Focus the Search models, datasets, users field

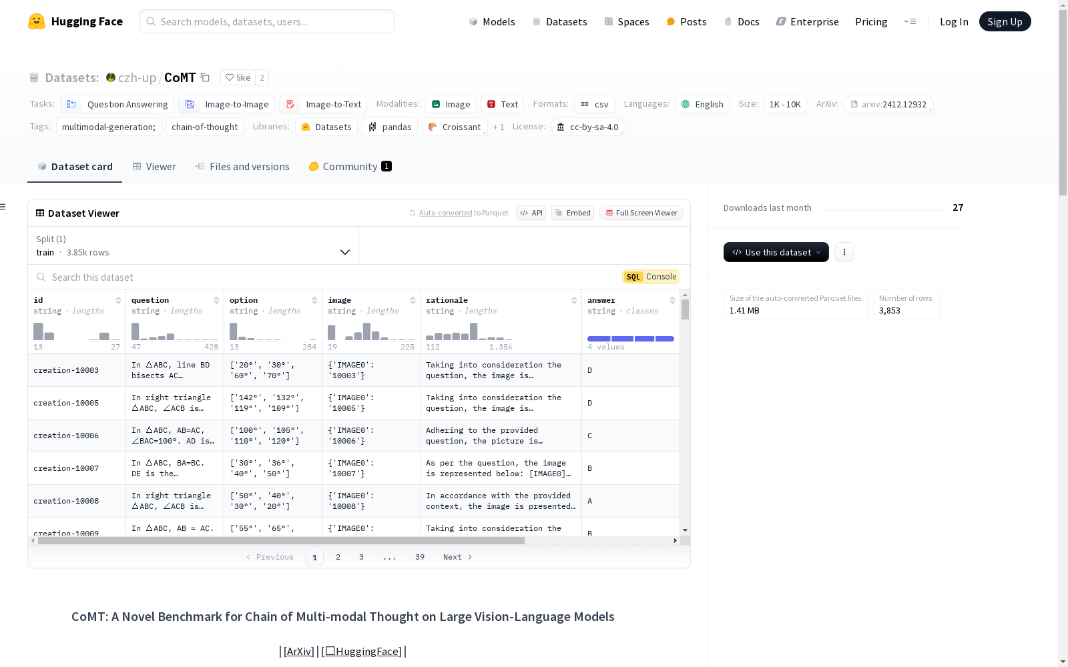point(267,21)
